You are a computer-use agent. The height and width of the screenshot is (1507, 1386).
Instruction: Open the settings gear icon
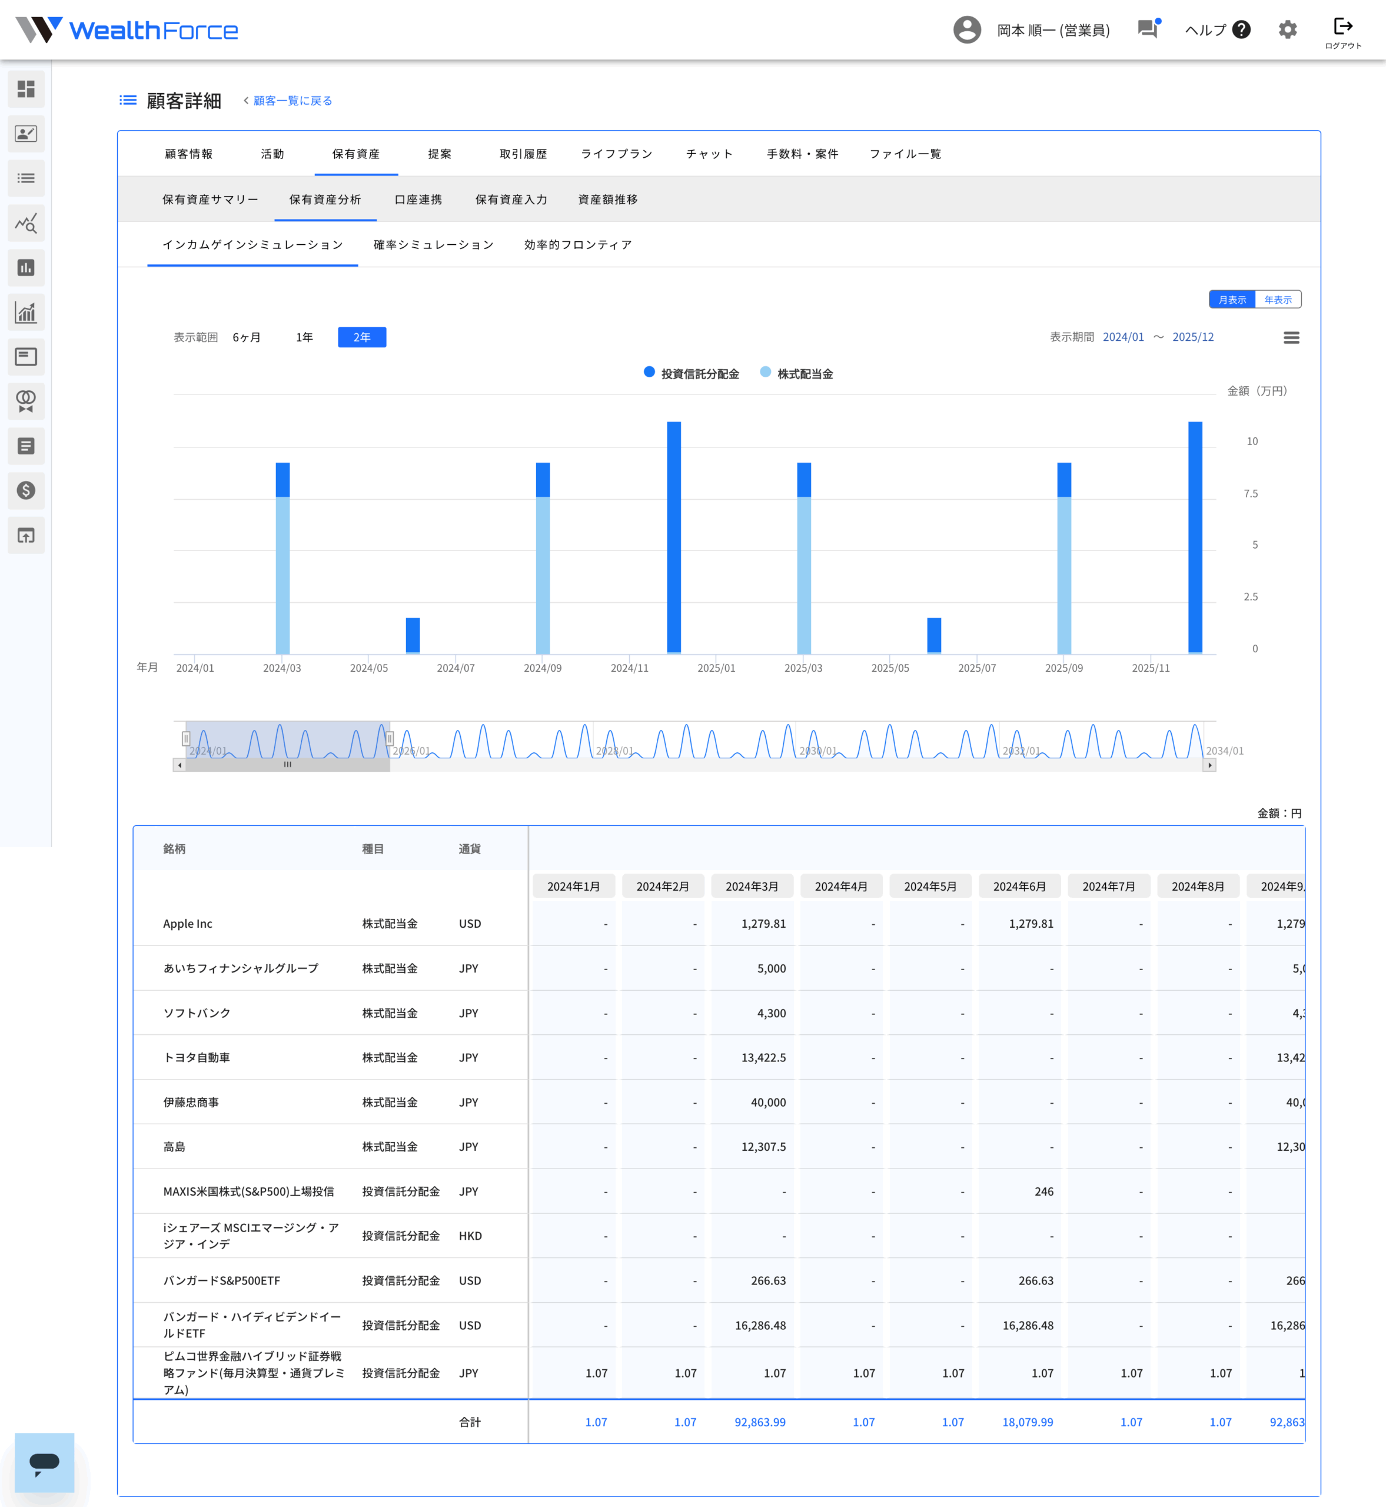click(x=1287, y=30)
